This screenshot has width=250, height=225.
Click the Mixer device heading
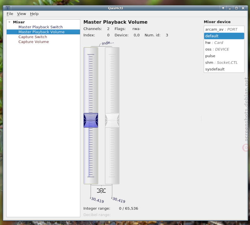pos(217,22)
